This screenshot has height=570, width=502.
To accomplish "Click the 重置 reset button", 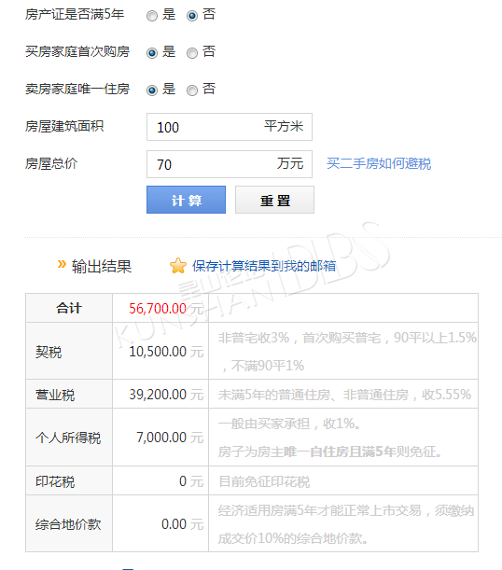I will tap(274, 200).
